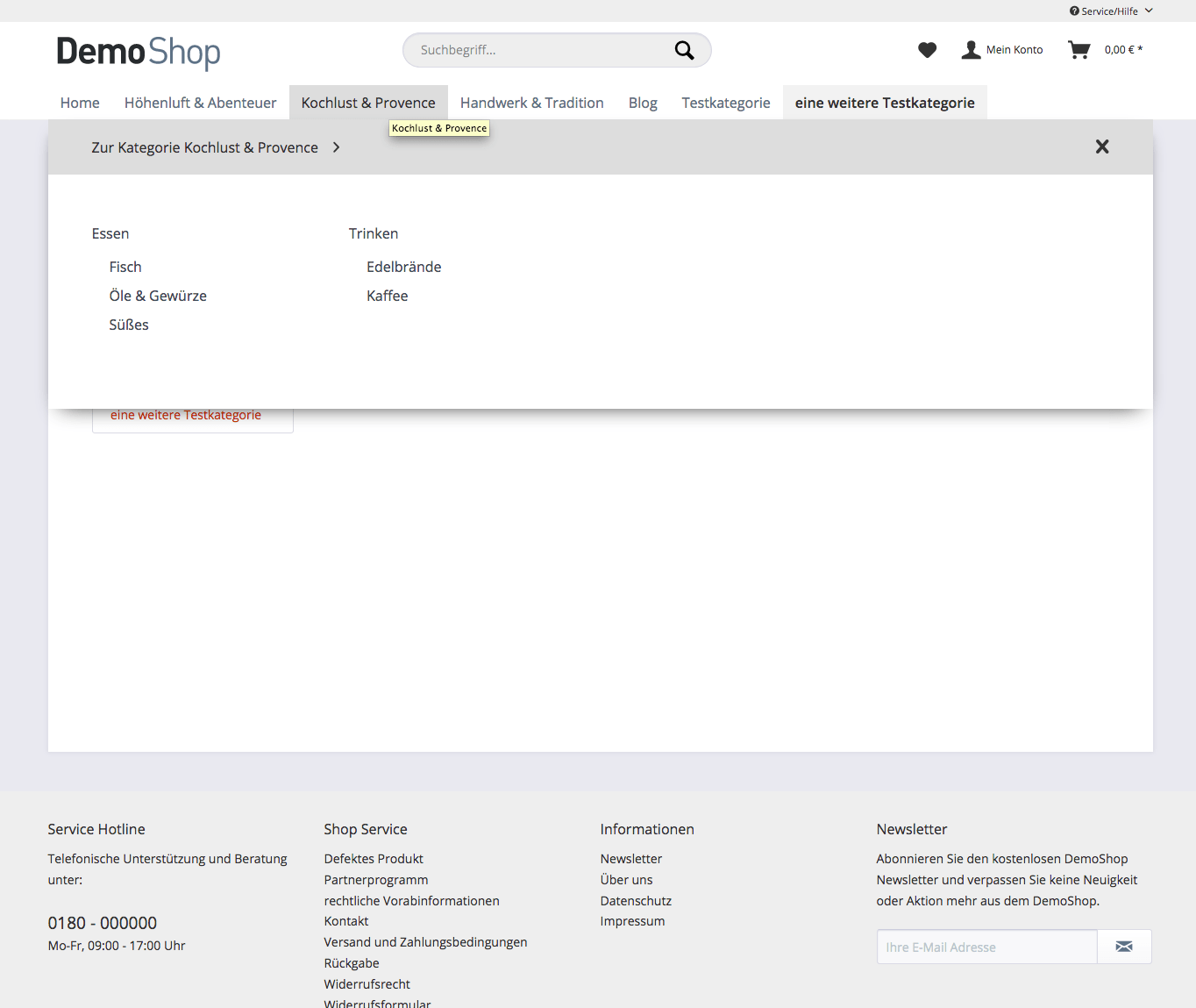Open Öle & Gewürze subcategory
1196x1008 pixels.
pyautogui.click(x=158, y=296)
